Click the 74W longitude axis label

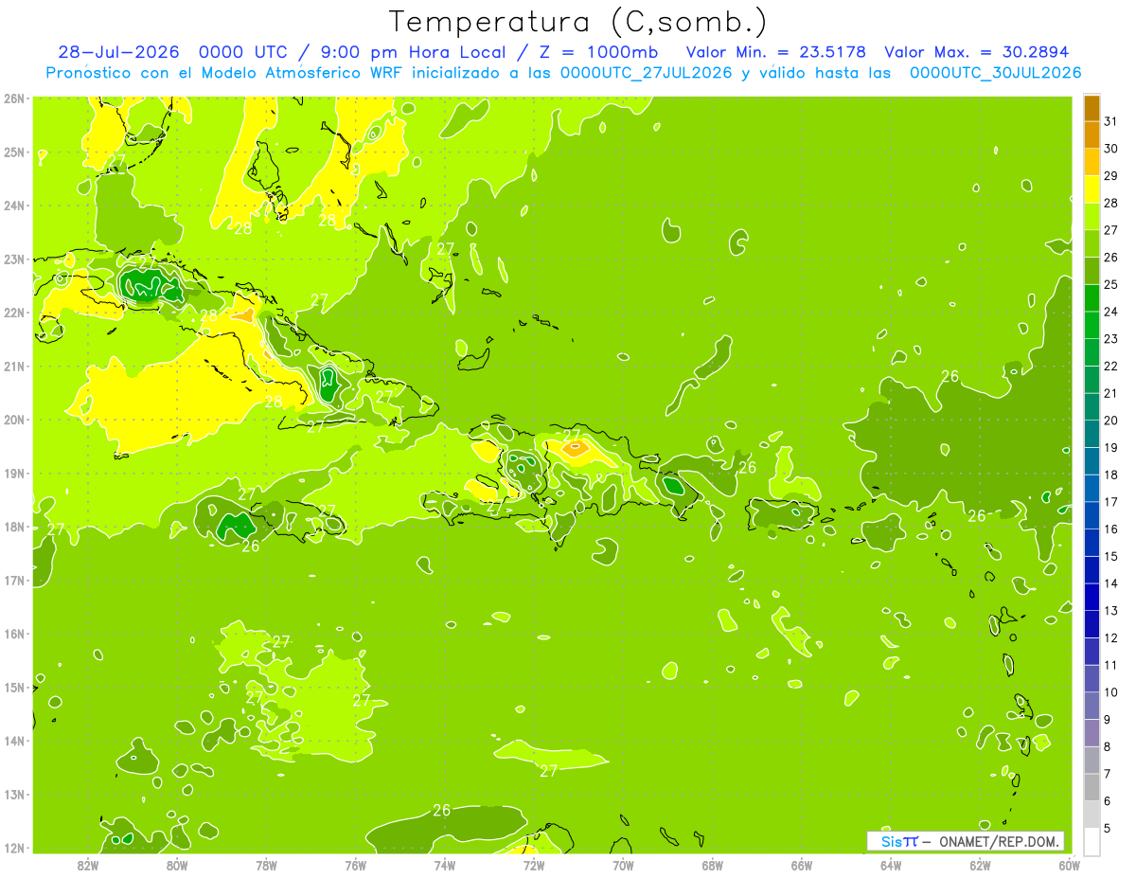click(444, 865)
